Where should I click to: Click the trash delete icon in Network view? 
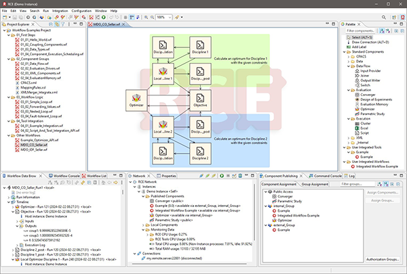tap(240, 176)
